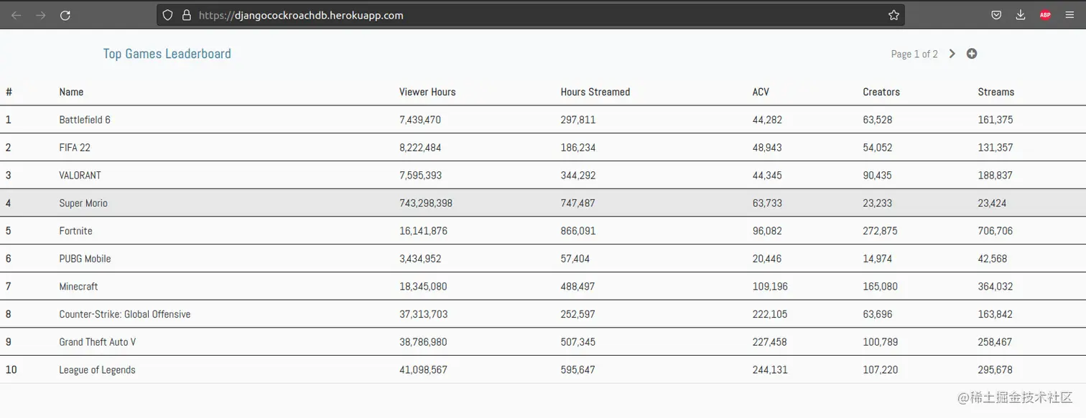This screenshot has height=418, width=1086.
Task: Bookmark this page with the star icon
Action: (894, 15)
